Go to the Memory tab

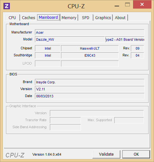[x=69, y=18]
